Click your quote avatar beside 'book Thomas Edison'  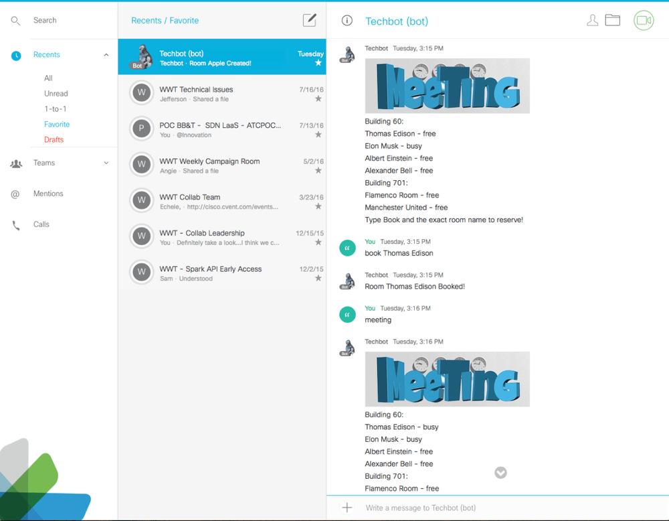[x=347, y=248]
